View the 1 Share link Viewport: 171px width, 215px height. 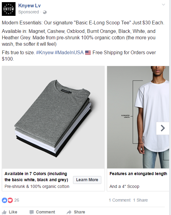(141, 200)
